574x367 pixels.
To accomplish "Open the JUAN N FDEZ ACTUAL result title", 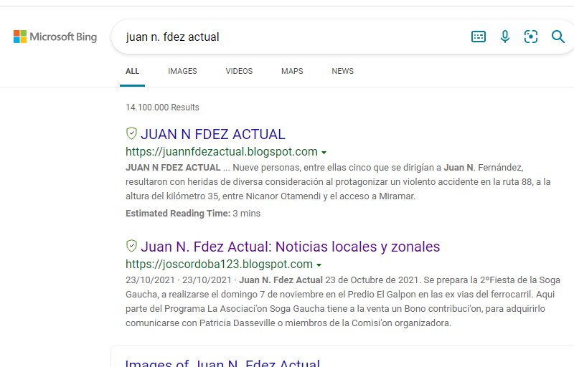I will point(212,134).
